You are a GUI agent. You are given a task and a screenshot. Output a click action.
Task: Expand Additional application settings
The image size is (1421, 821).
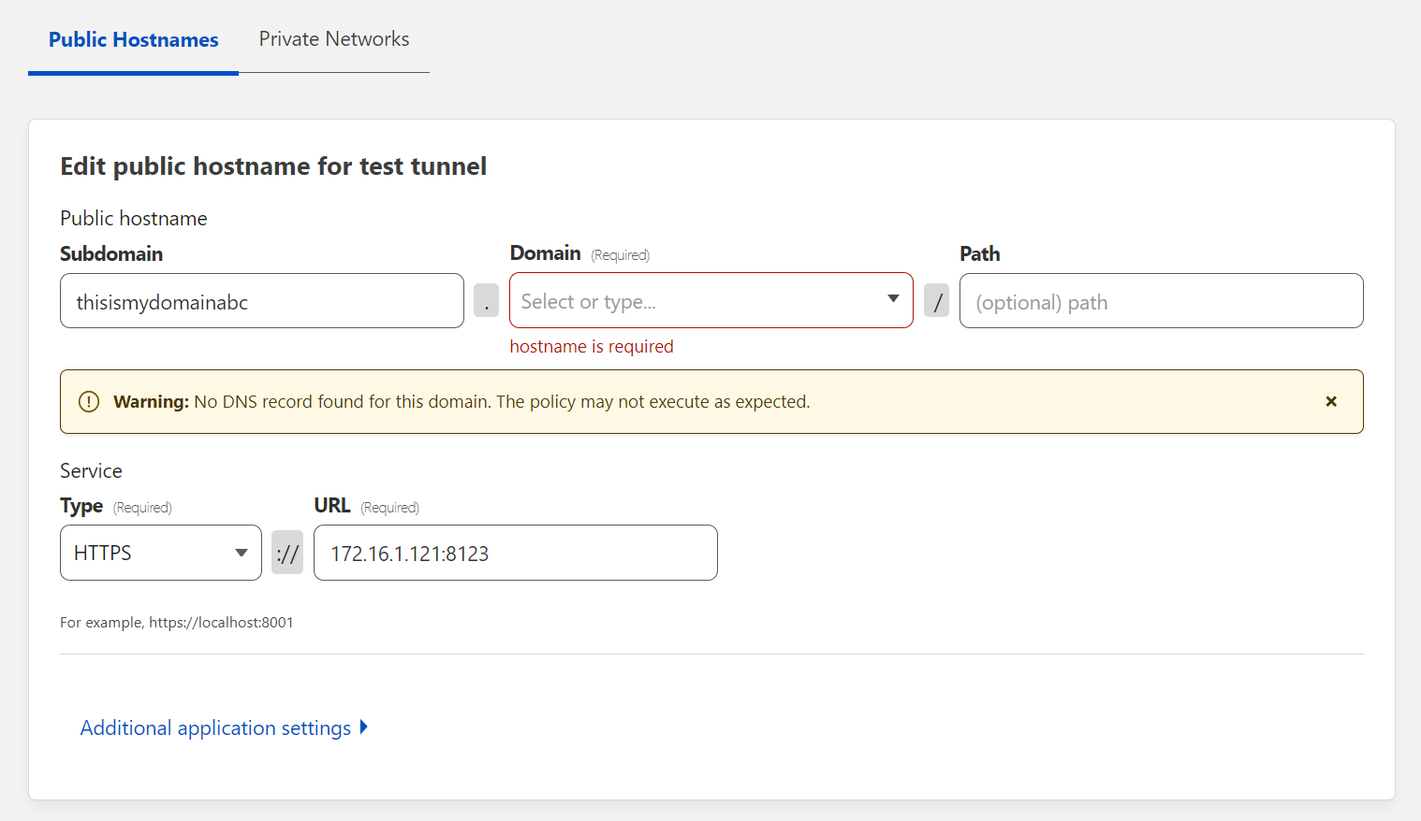[x=215, y=728]
